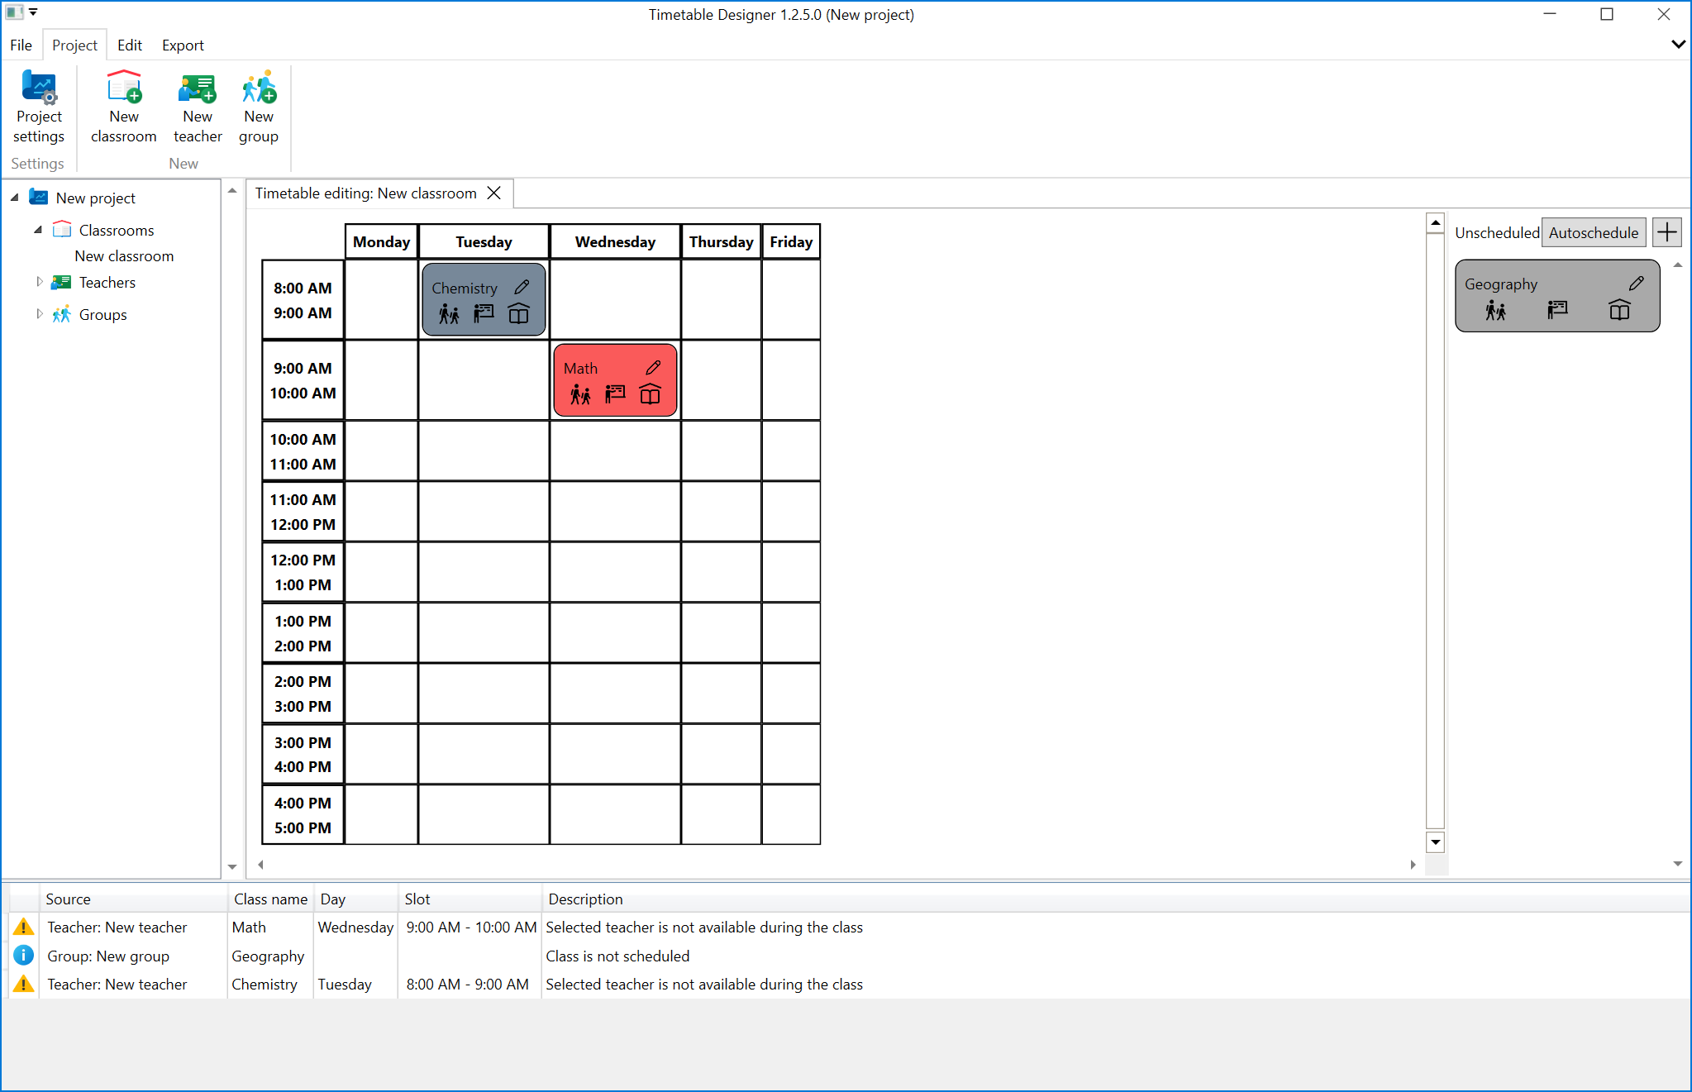The image size is (1692, 1092).
Task: Add a new class with plus button
Action: coord(1666,232)
